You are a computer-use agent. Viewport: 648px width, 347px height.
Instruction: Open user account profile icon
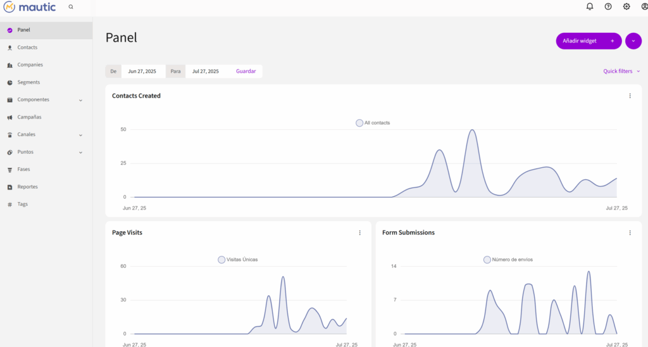point(644,6)
